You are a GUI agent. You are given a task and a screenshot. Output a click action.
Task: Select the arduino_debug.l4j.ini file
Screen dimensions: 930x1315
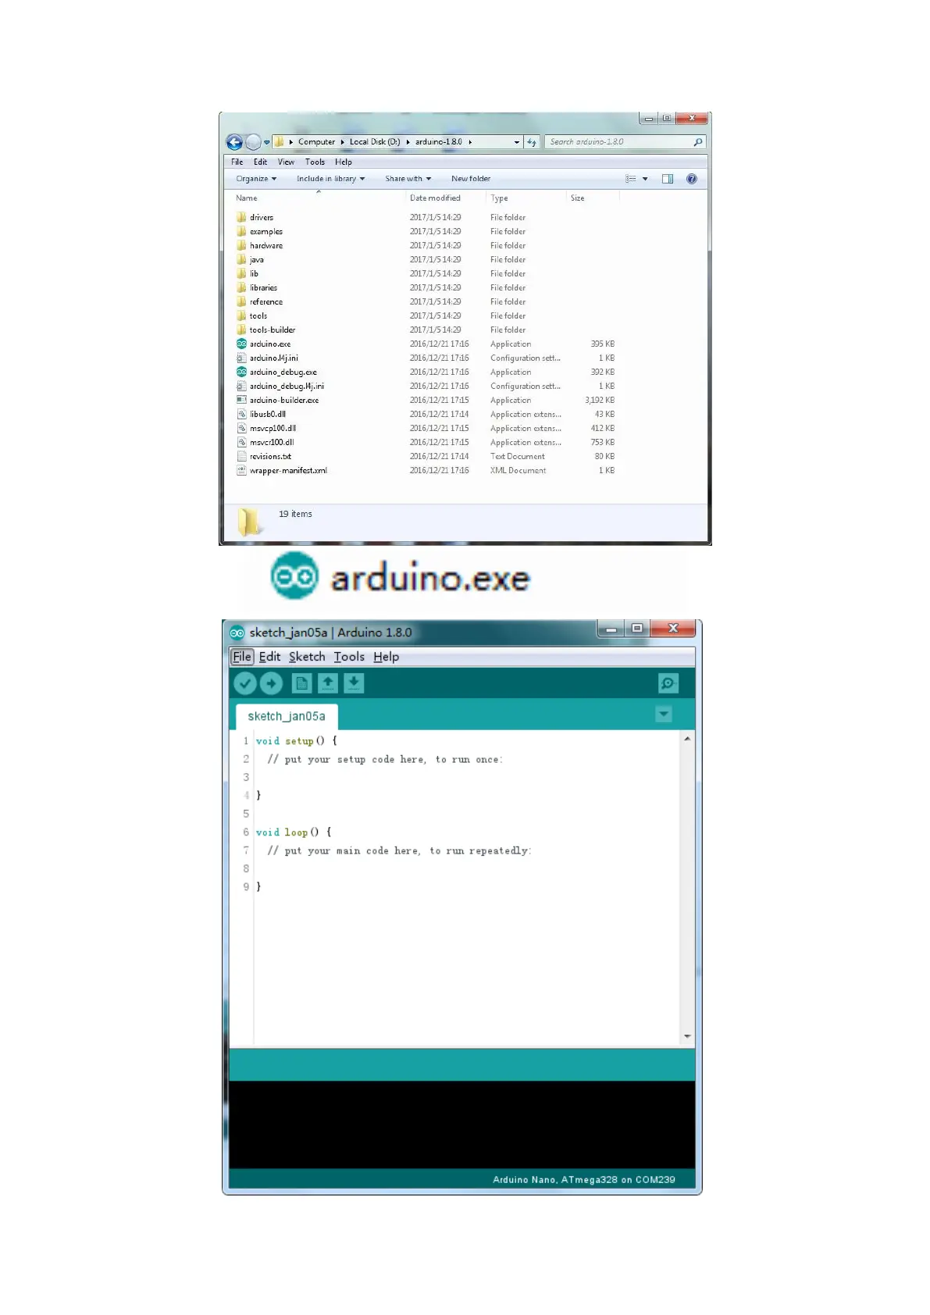point(287,386)
